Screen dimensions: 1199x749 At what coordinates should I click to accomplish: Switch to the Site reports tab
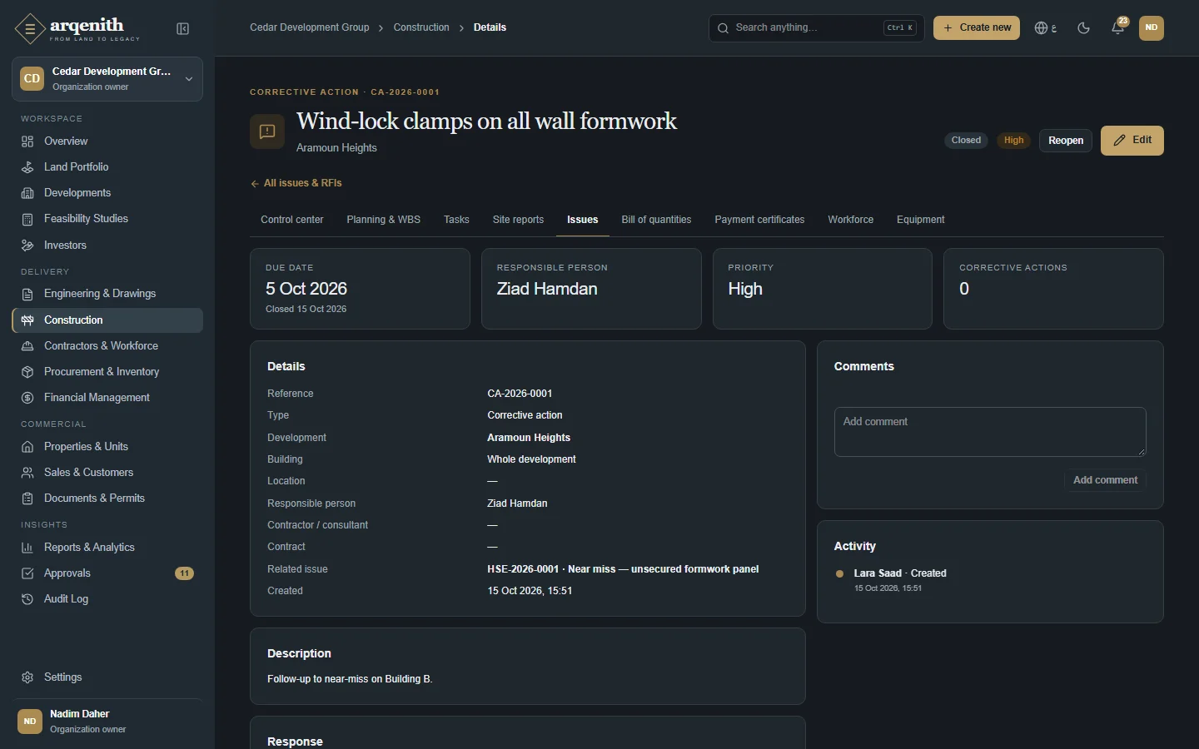(518, 220)
